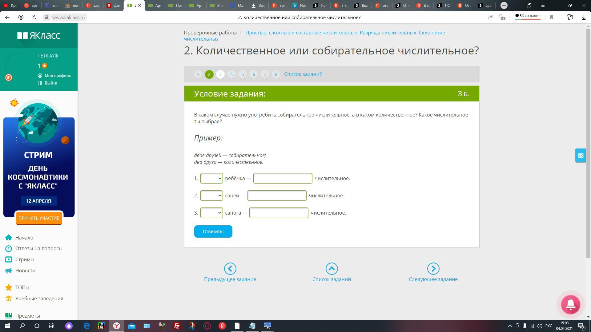This screenshot has height=332, width=591.
Task: Click the browser page reload icon
Action: click(x=34, y=18)
